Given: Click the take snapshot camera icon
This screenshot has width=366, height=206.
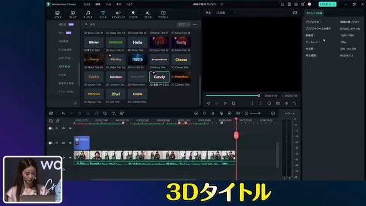Looking at the screenshot, I should pos(278,103).
